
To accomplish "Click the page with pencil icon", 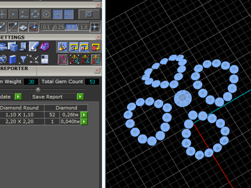I will point(33,46).
